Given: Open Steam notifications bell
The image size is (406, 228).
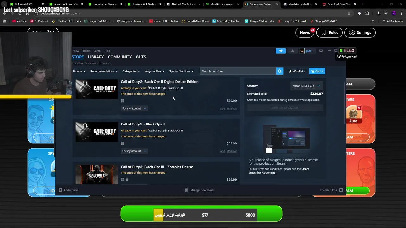Looking at the screenshot, I should 292,51.
